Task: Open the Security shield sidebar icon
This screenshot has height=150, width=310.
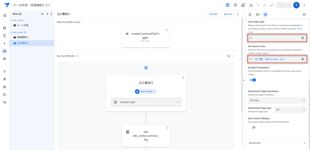Action: pos(5,79)
